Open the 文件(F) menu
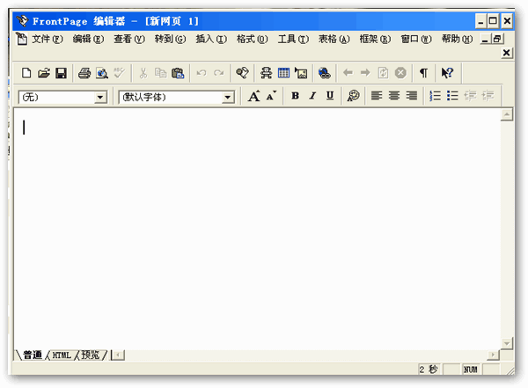Image resolution: width=528 pixels, height=388 pixels. coord(48,39)
